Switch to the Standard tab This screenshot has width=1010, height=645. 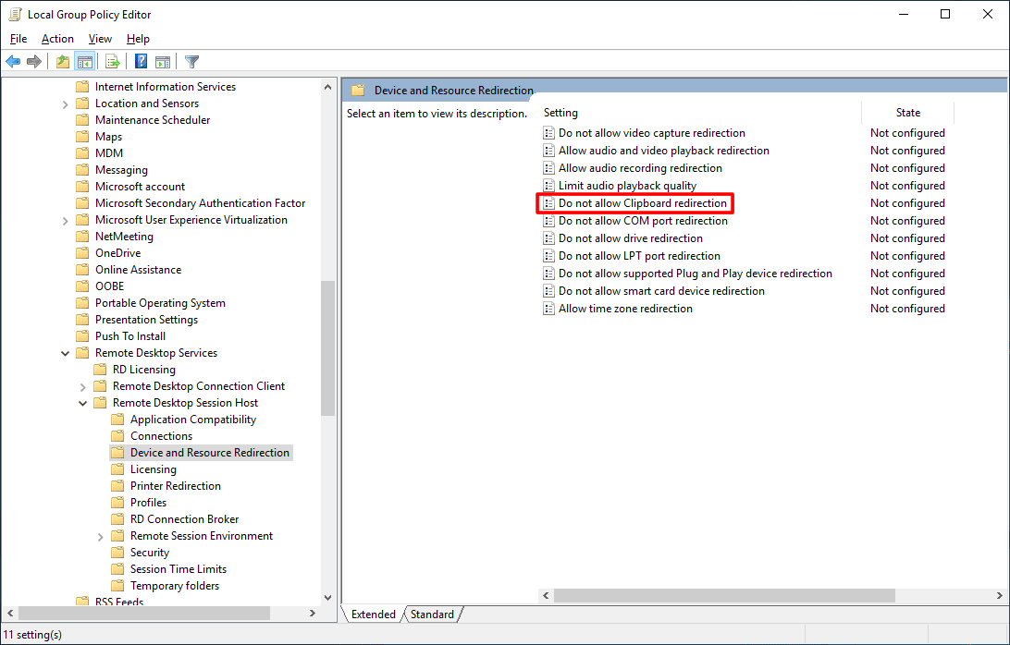432,615
